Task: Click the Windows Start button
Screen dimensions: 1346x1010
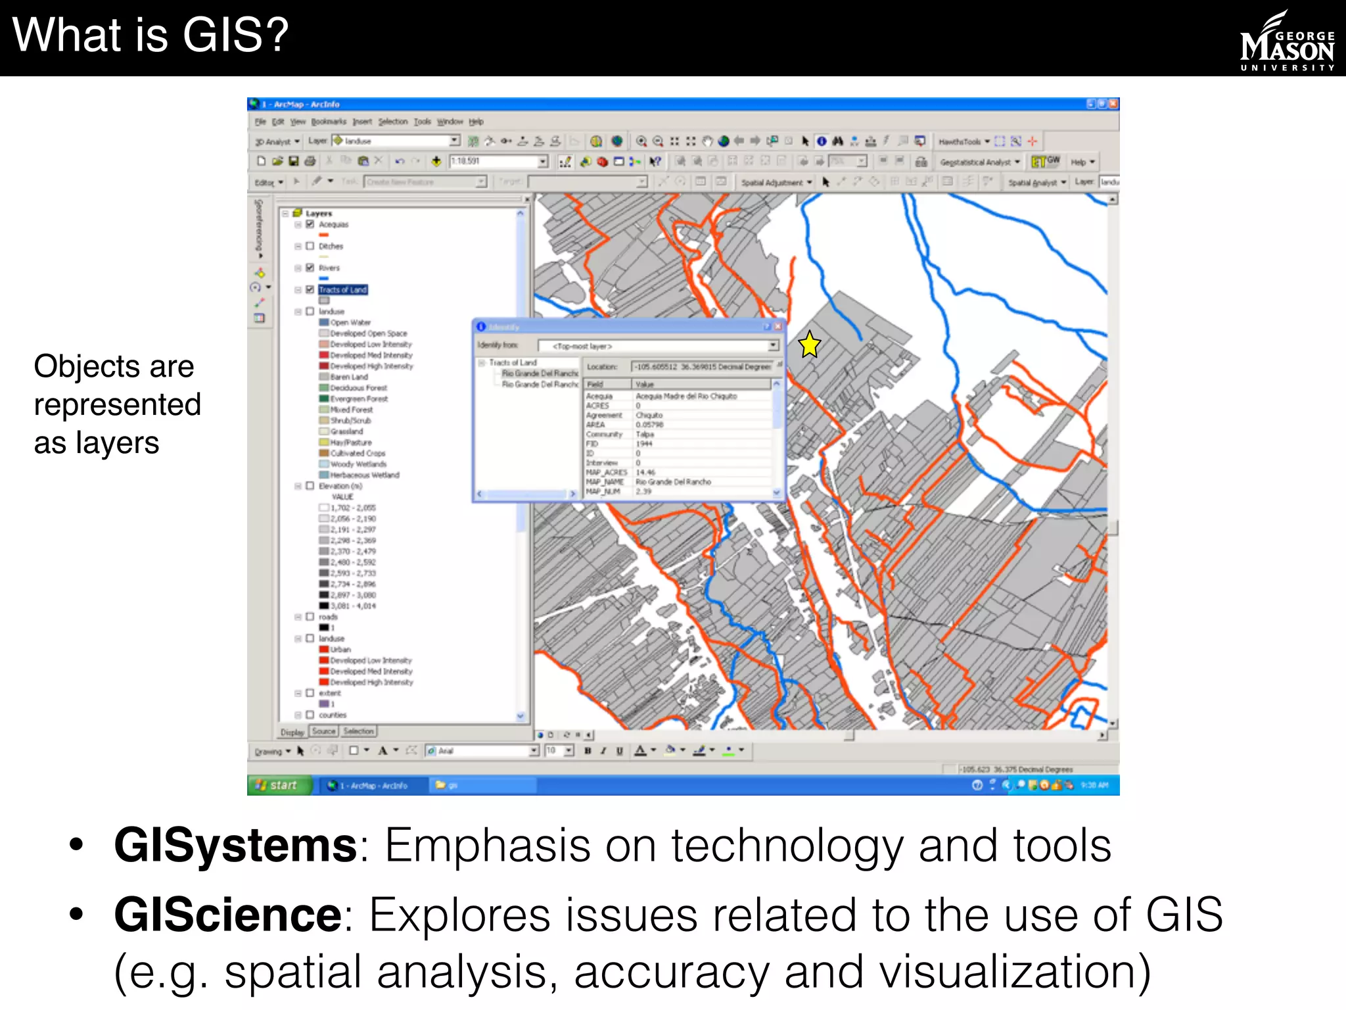Action: click(x=279, y=785)
